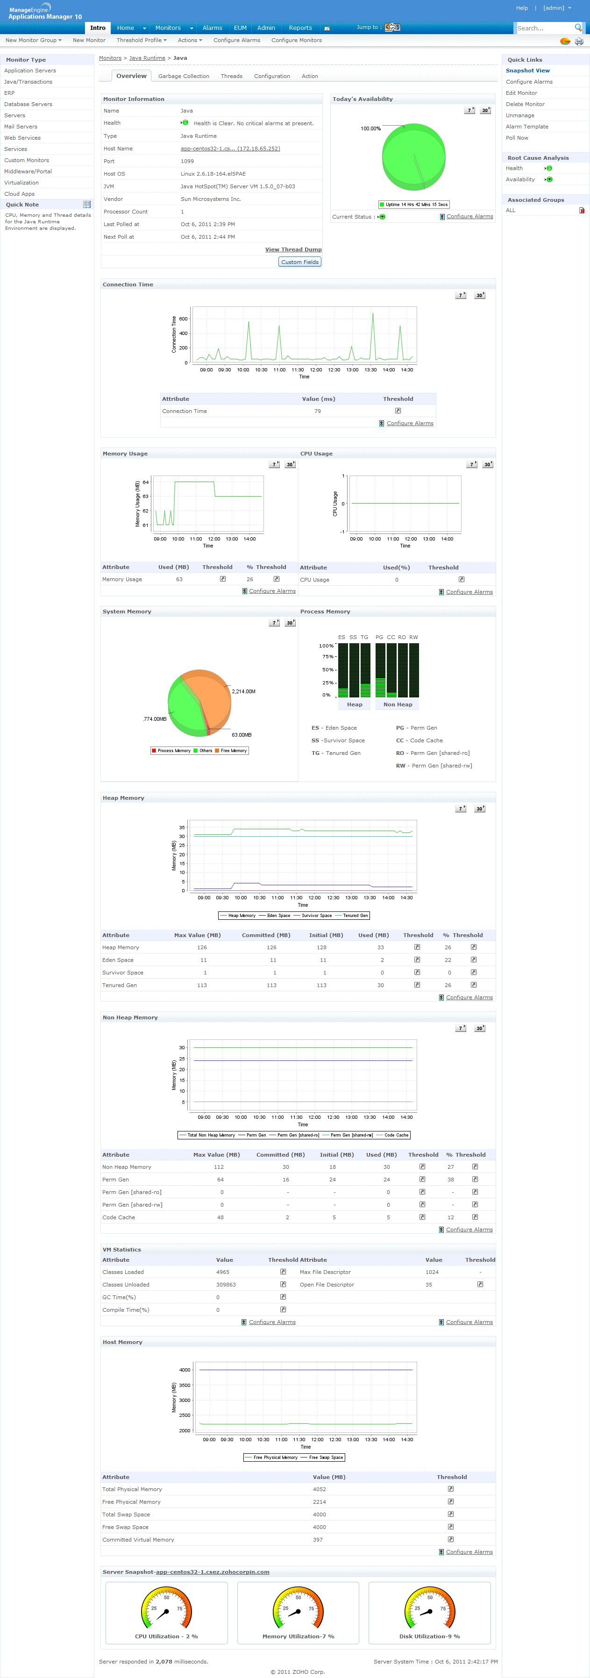Open the View Thread Dump link

tap(293, 249)
